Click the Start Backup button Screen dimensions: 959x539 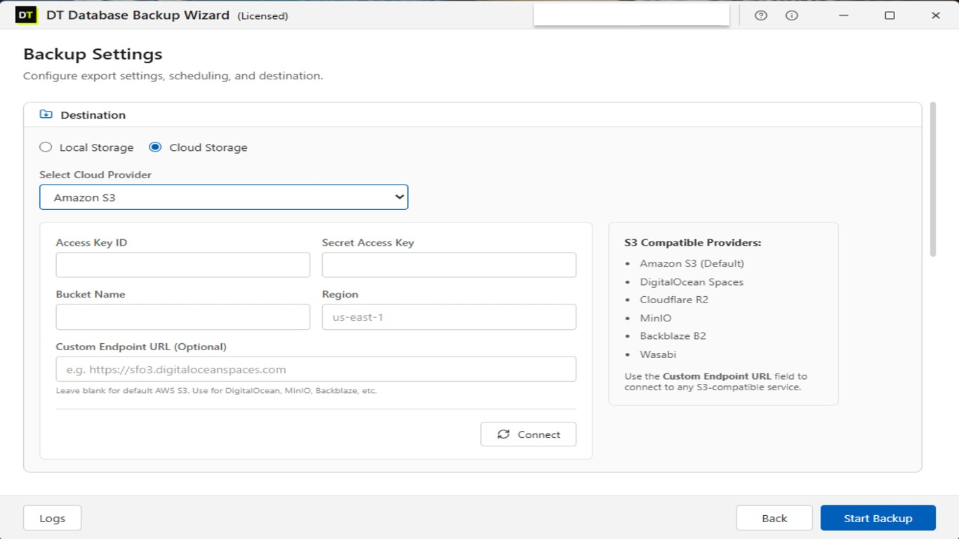click(878, 518)
